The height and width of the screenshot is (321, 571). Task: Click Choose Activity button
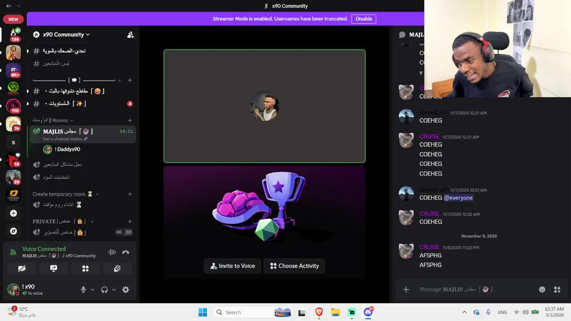tap(294, 266)
